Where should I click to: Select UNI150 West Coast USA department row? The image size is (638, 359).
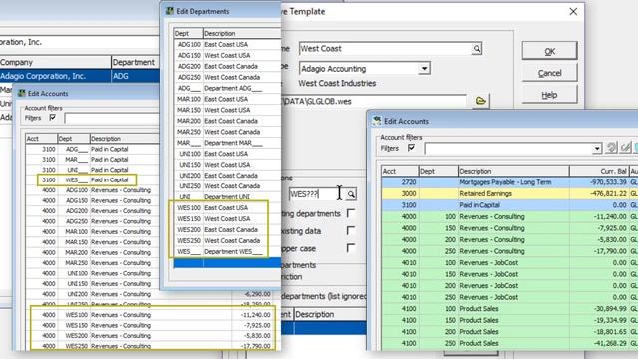(x=228, y=165)
